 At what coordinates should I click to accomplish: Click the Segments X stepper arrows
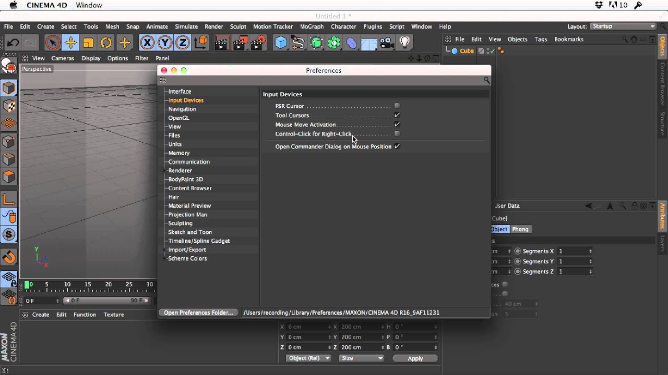click(x=590, y=251)
